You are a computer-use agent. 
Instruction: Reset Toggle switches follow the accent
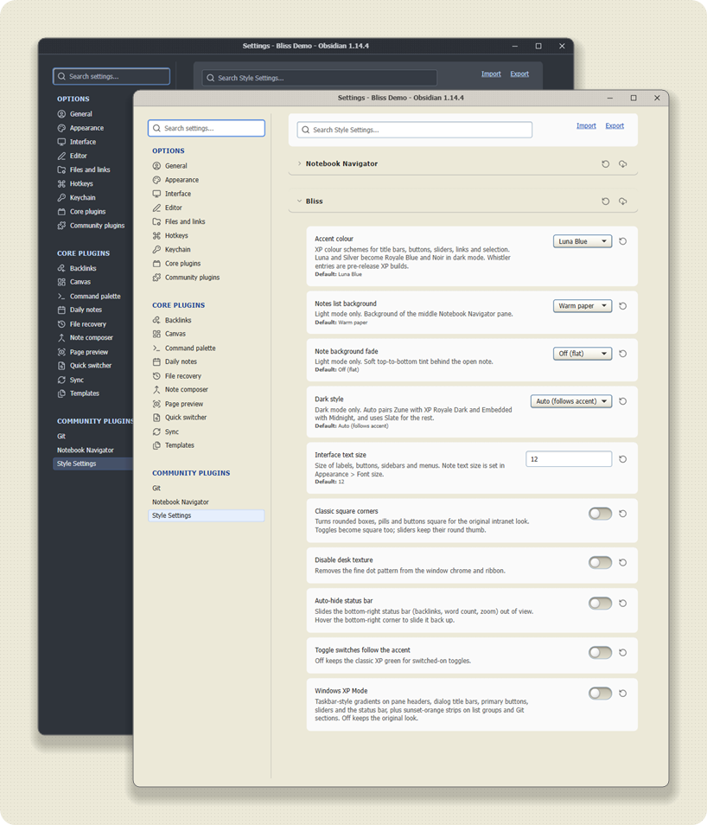(623, 652)
